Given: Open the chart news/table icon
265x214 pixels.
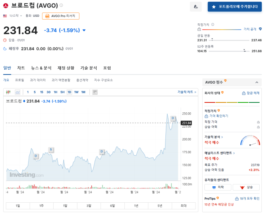Looking at the screenshot, I should coord(95,92).
